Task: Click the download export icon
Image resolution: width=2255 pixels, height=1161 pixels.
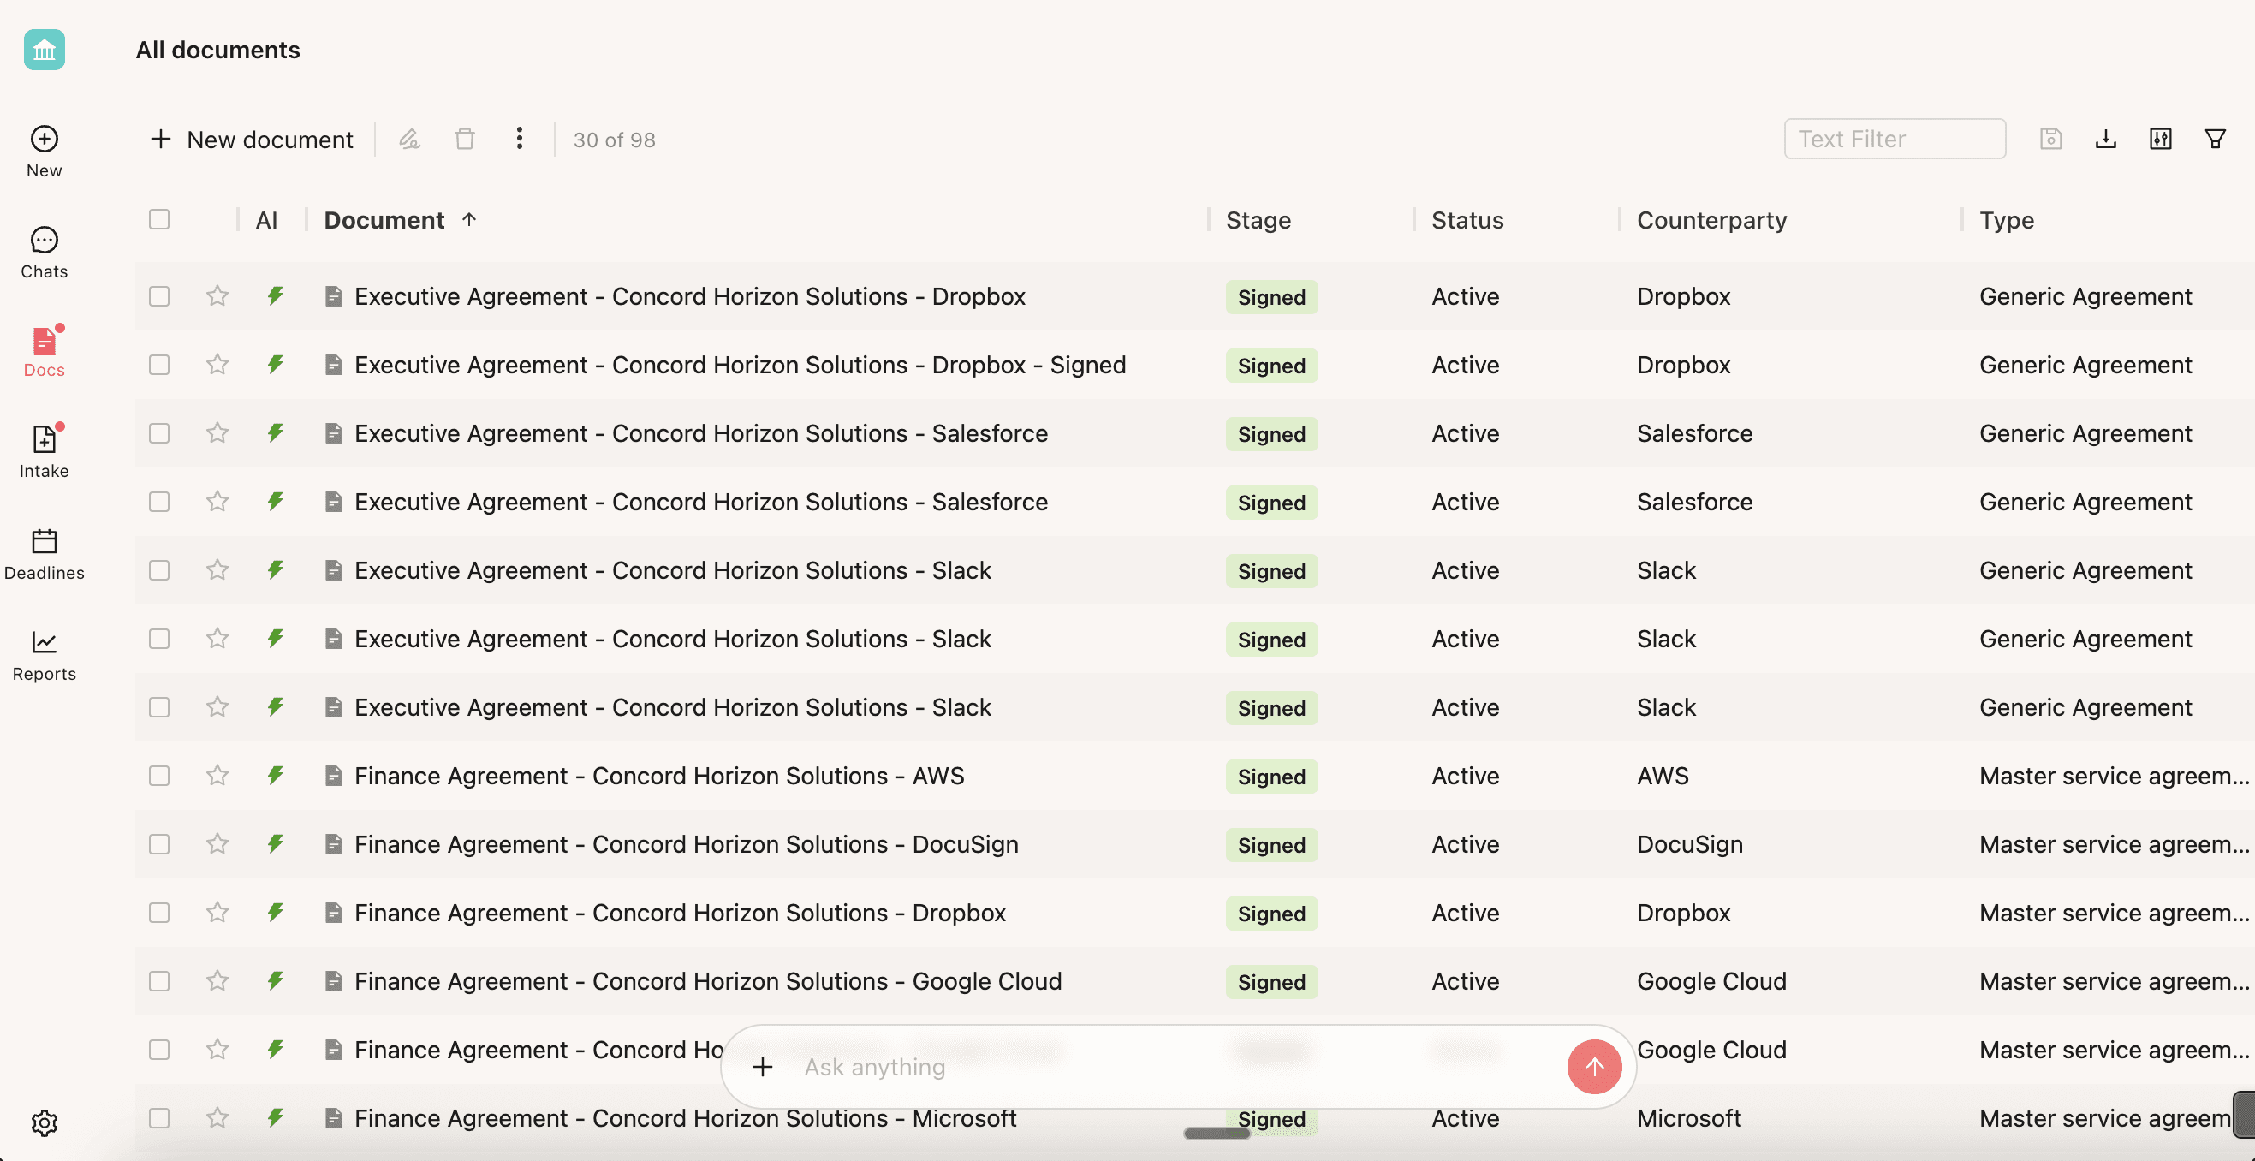Action: point(2105,140)
